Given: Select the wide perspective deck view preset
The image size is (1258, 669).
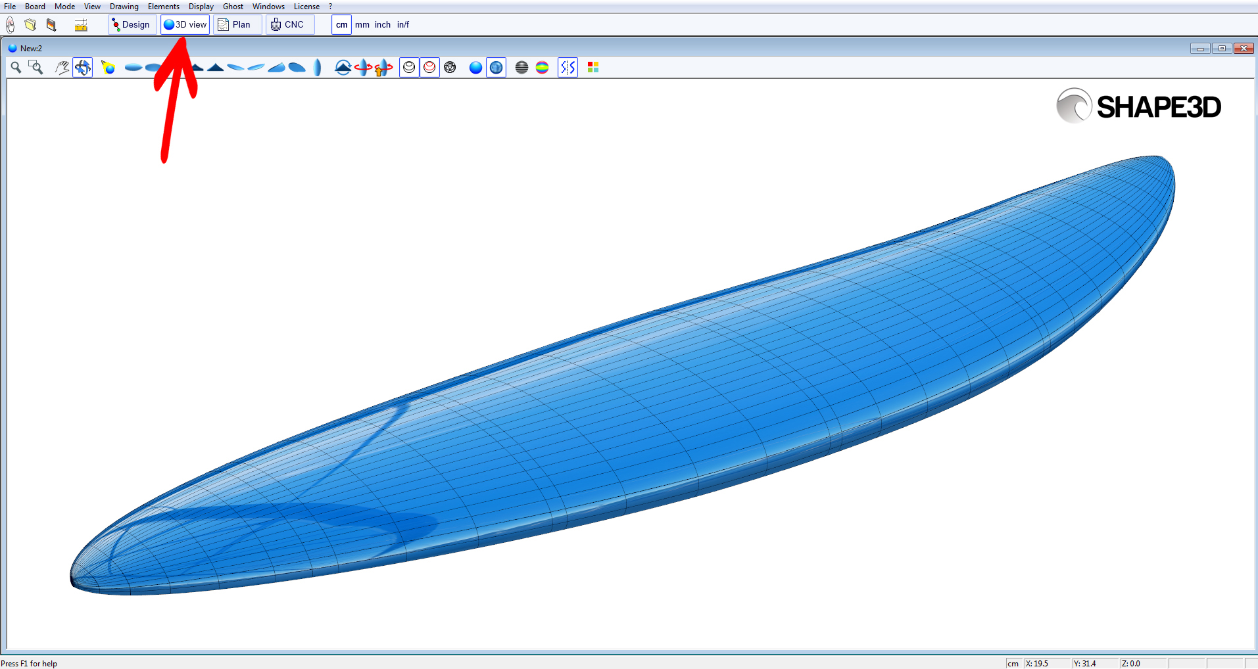Looking at the screenshot, I should [297, 67].
